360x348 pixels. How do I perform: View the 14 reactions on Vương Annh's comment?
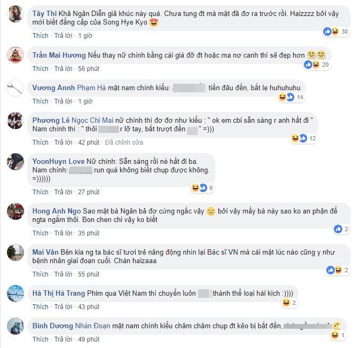coord(291,97)
